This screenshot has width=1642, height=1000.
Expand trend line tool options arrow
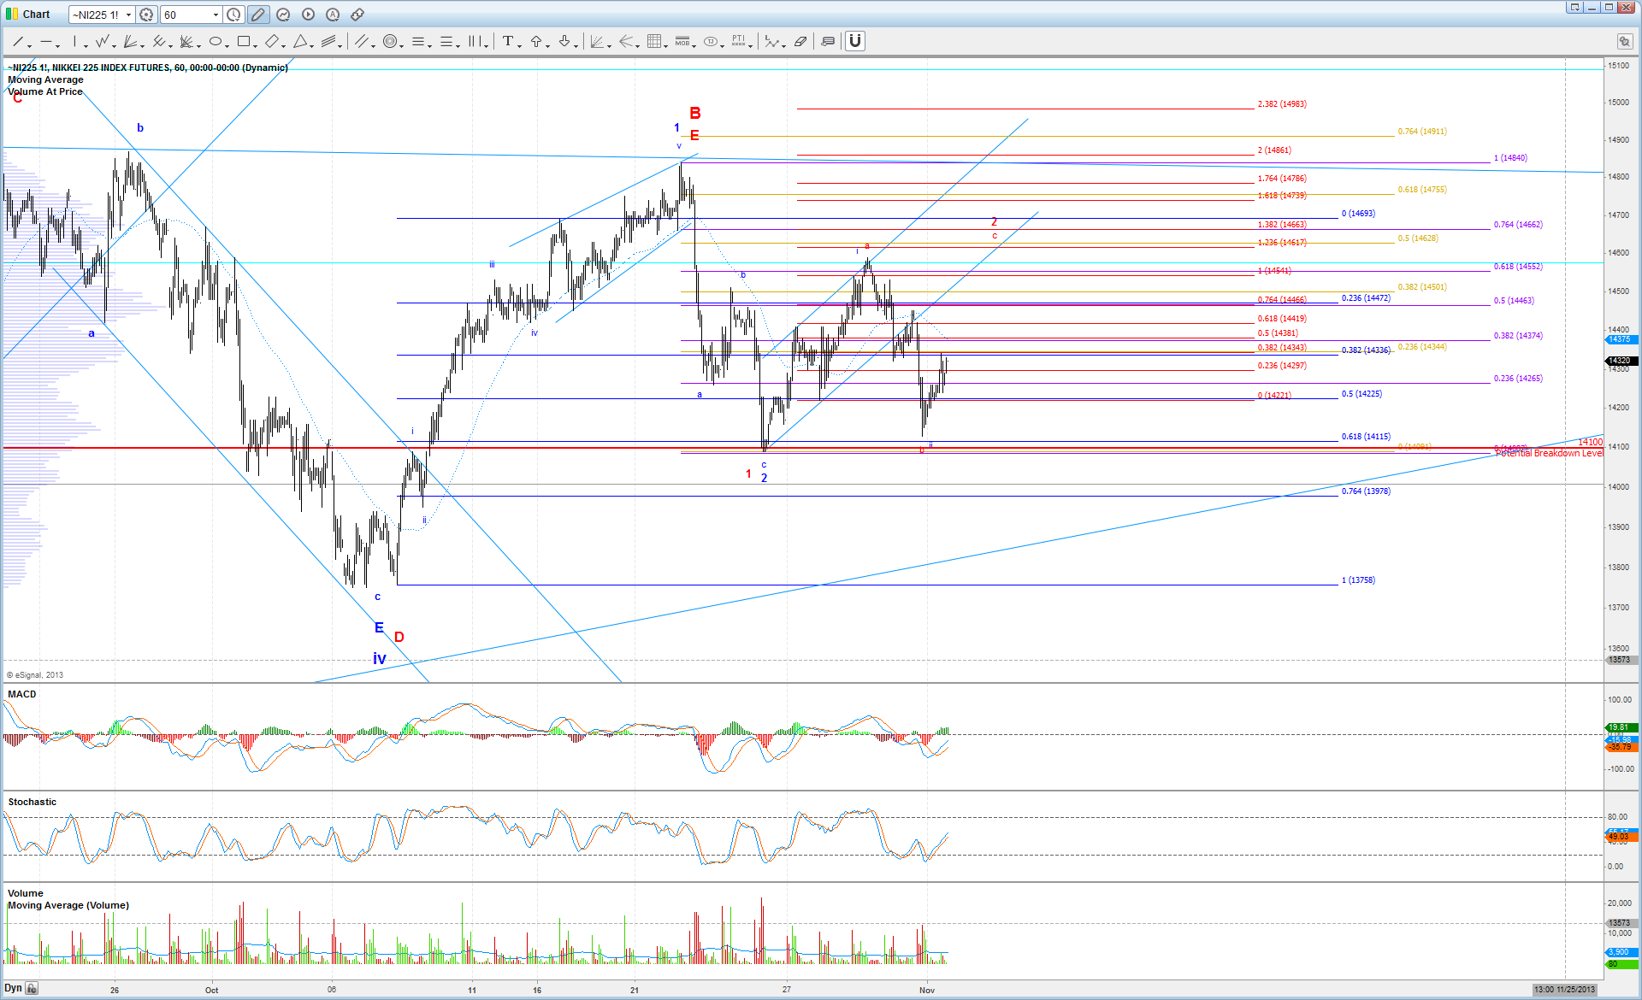coord(30,45)
